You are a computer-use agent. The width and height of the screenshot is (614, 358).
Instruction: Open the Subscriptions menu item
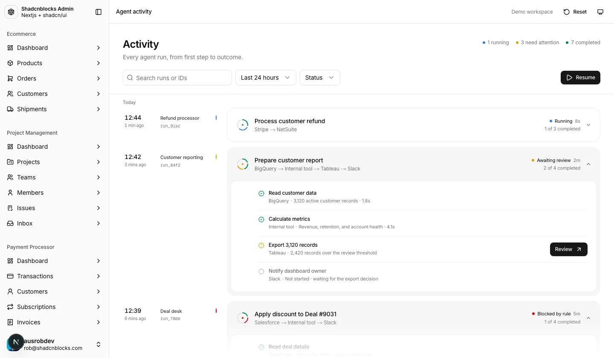54,307
